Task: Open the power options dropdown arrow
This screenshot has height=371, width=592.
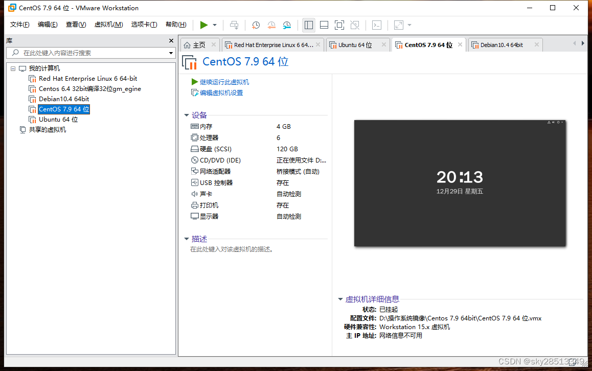Action: tap(215, 25)
